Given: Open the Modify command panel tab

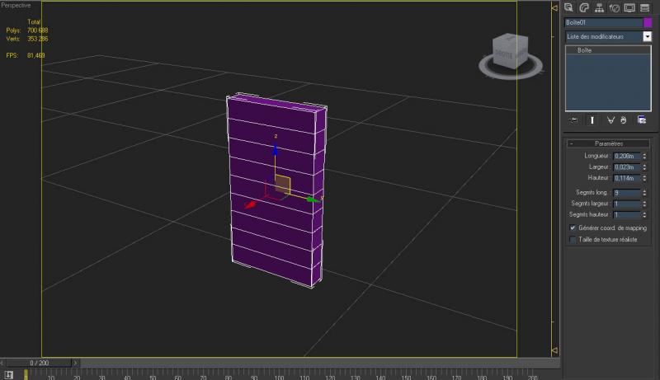Looking at the screenshot, I should point(583,7).
